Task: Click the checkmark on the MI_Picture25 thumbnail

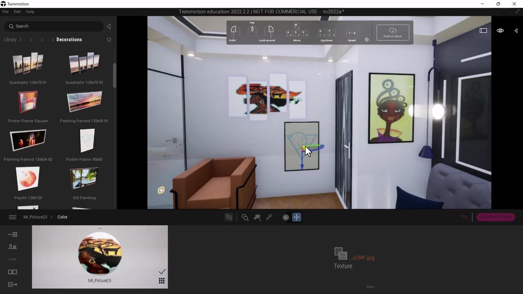Action: click(x=162, y=272)
